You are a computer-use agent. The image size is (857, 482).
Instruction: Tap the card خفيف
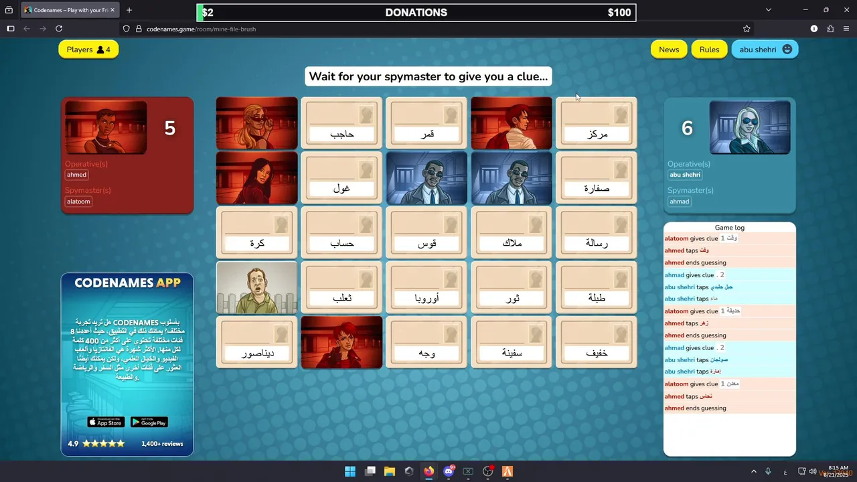pos(597,342)
